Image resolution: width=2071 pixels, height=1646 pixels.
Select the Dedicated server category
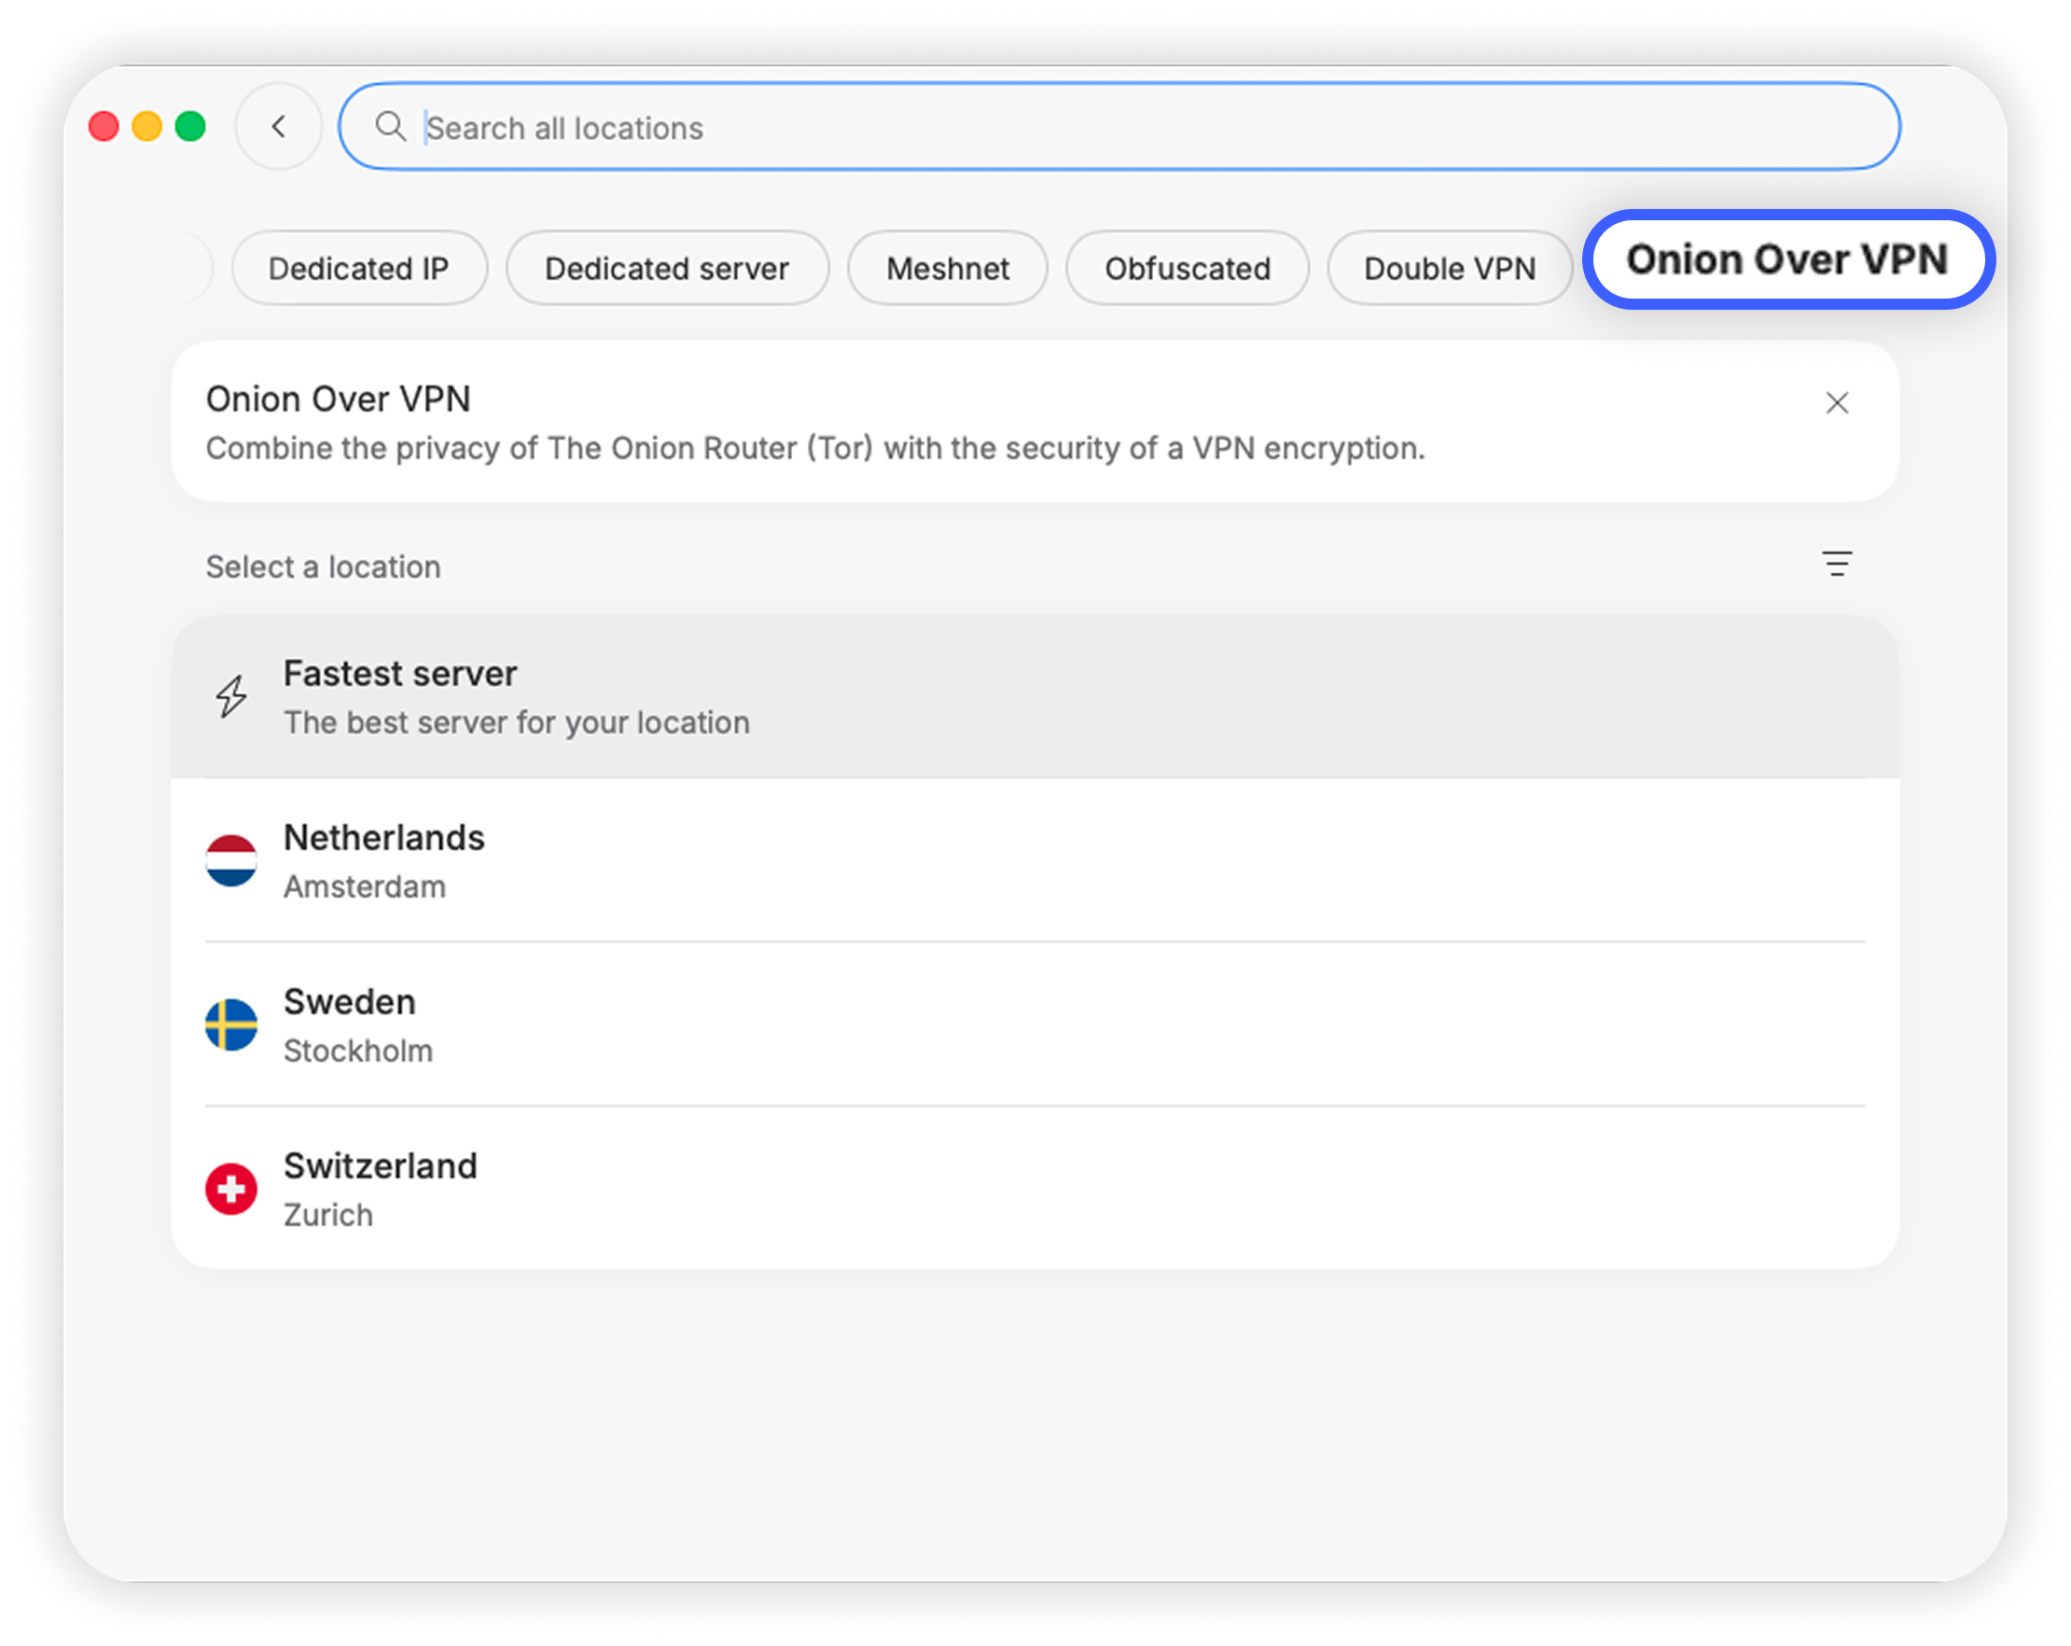[667, 268]
